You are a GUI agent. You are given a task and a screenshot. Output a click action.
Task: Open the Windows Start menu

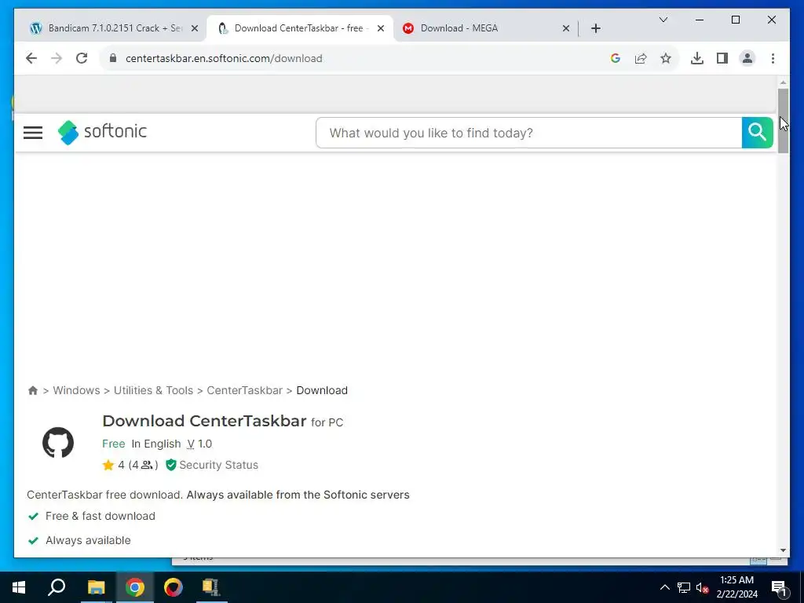click(x=19, y=587)
